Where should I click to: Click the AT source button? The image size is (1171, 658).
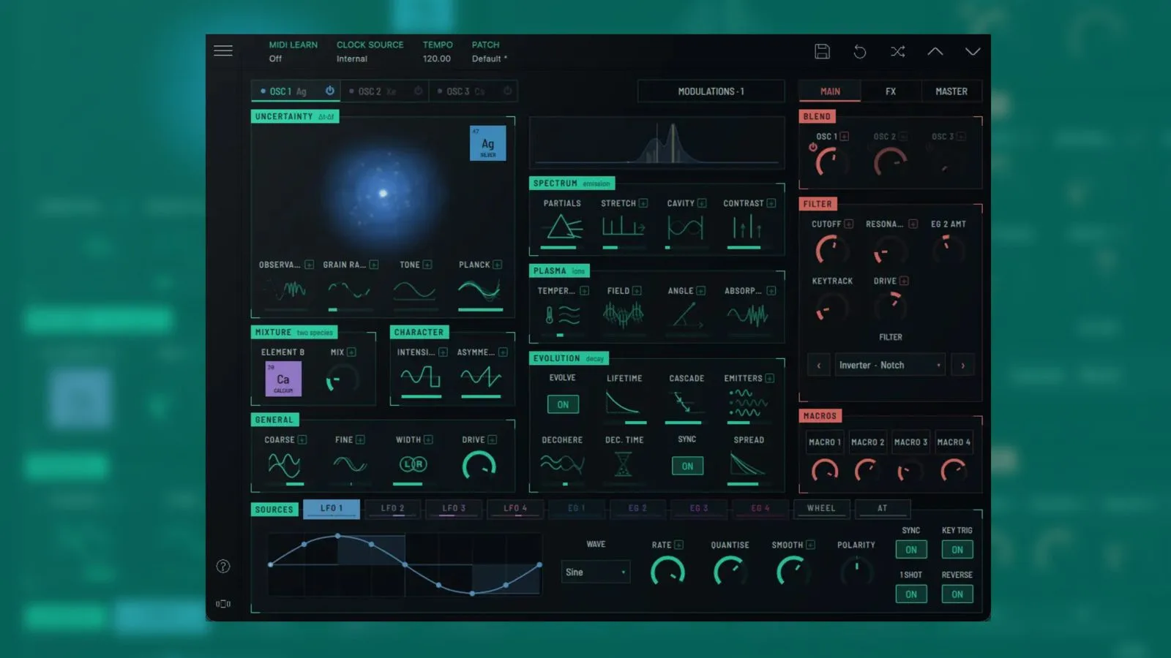point(882,508)
